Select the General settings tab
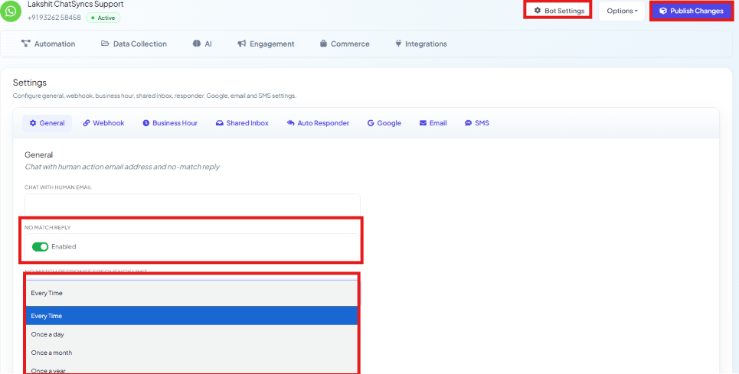This screenshot has width=739, height=374. pos(47,123)
